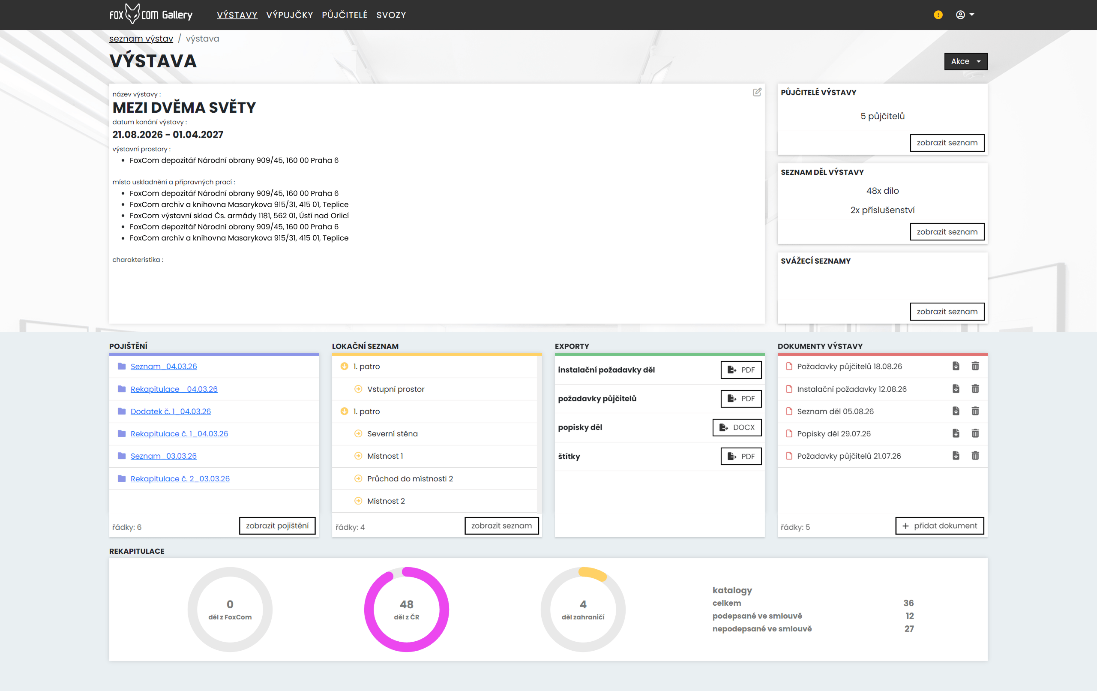1097x691 pixels.
Task: Open the VÝPŮJČKY navigation menu
Action: pyautogui.click(x=290, y=15)
